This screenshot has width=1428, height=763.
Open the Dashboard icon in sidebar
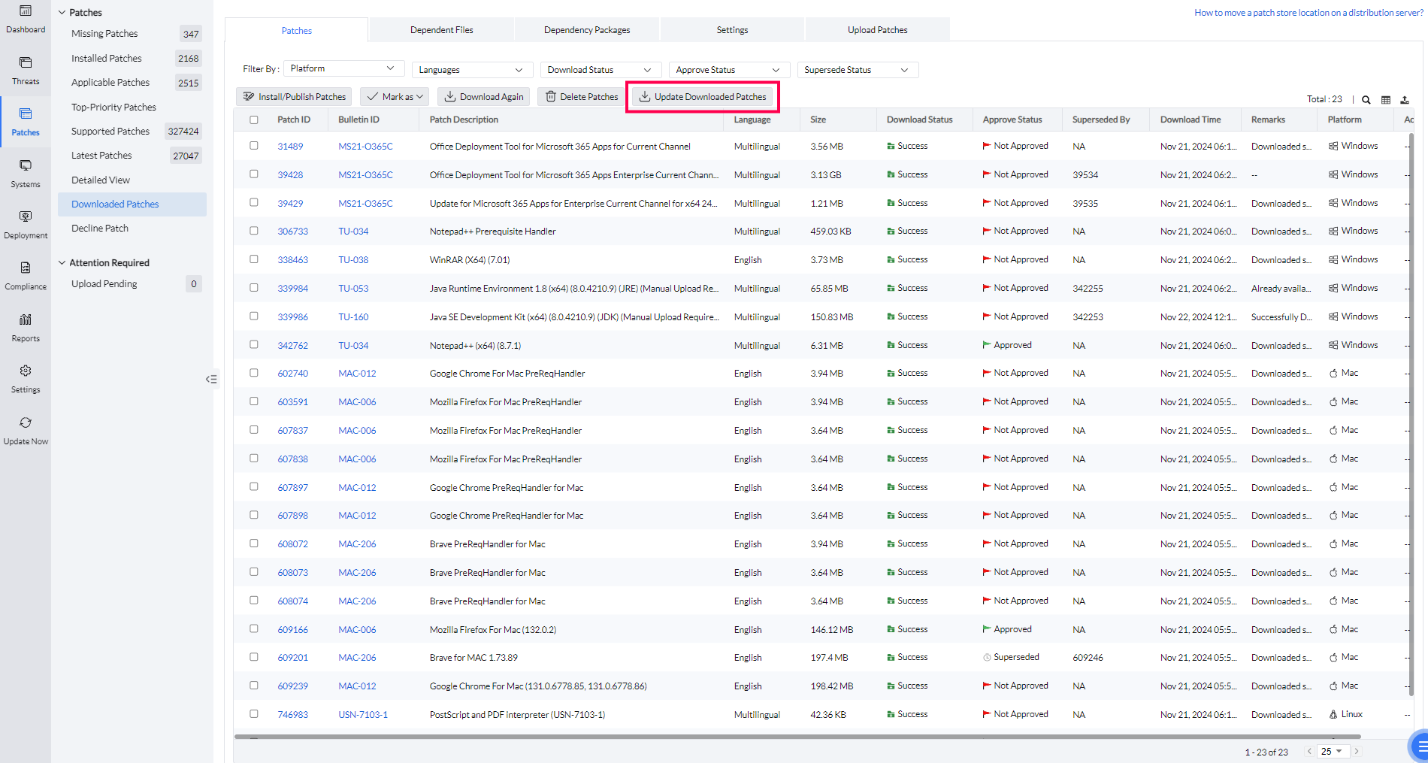pyautogui.click(x=26, y=11)
